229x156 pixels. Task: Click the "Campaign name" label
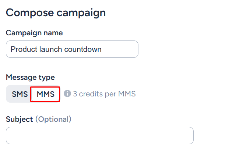[34, 33]
